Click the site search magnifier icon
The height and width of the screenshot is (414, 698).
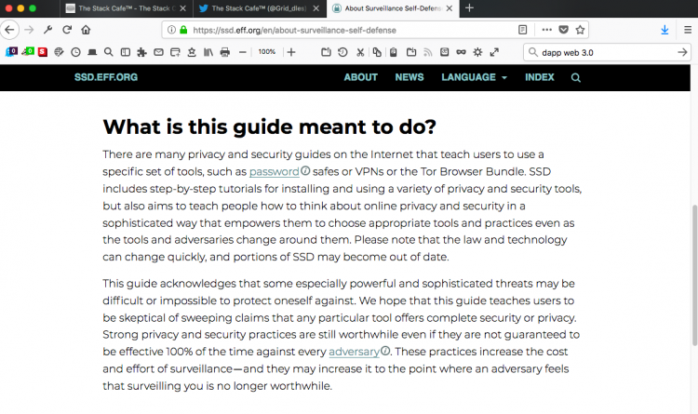click(575, 78)
